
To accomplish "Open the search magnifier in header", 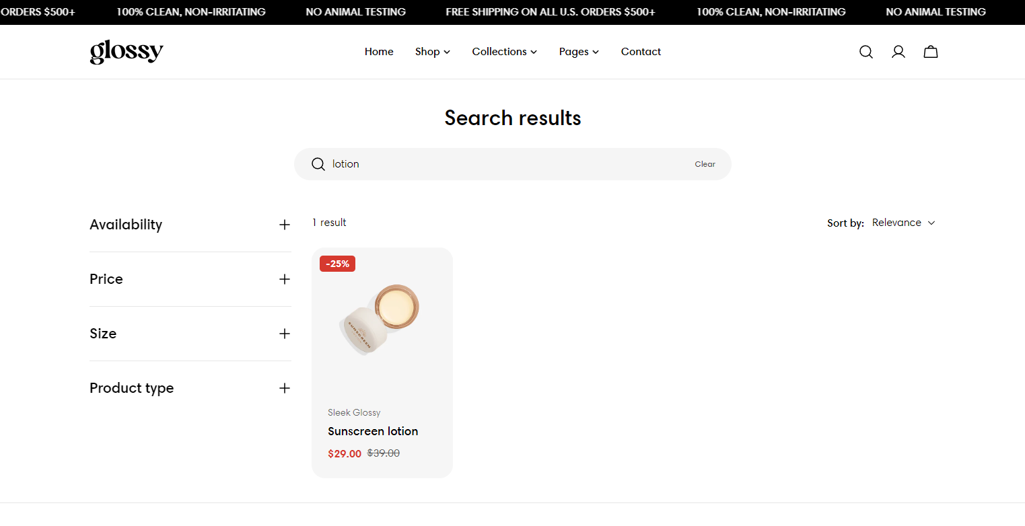I will pyautogui.click(x=865, y=52).
